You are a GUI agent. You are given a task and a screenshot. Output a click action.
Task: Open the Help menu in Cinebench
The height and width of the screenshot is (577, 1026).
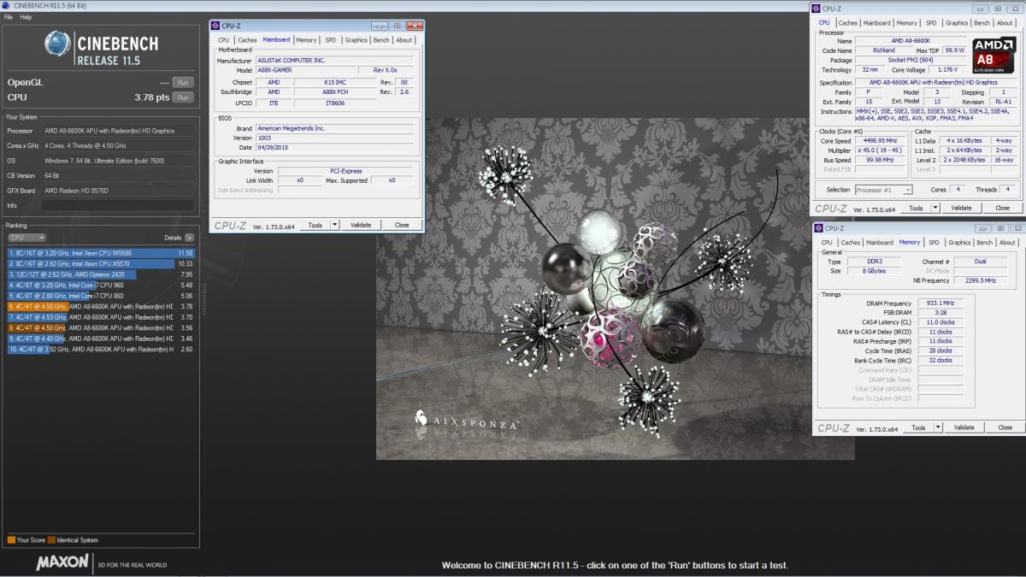coord(26,17)
